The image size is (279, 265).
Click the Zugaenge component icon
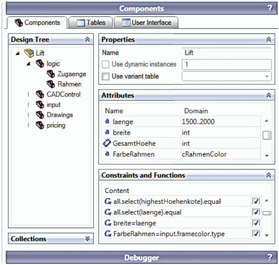[x=51, y=74]
